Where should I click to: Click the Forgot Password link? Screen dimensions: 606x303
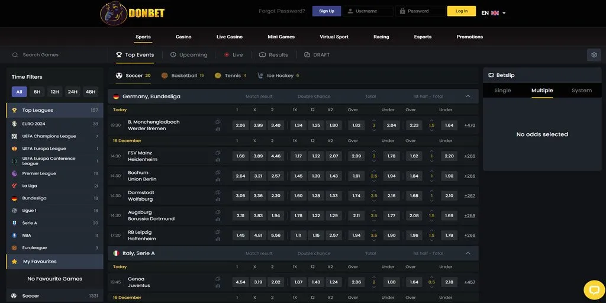click(282, 11)
